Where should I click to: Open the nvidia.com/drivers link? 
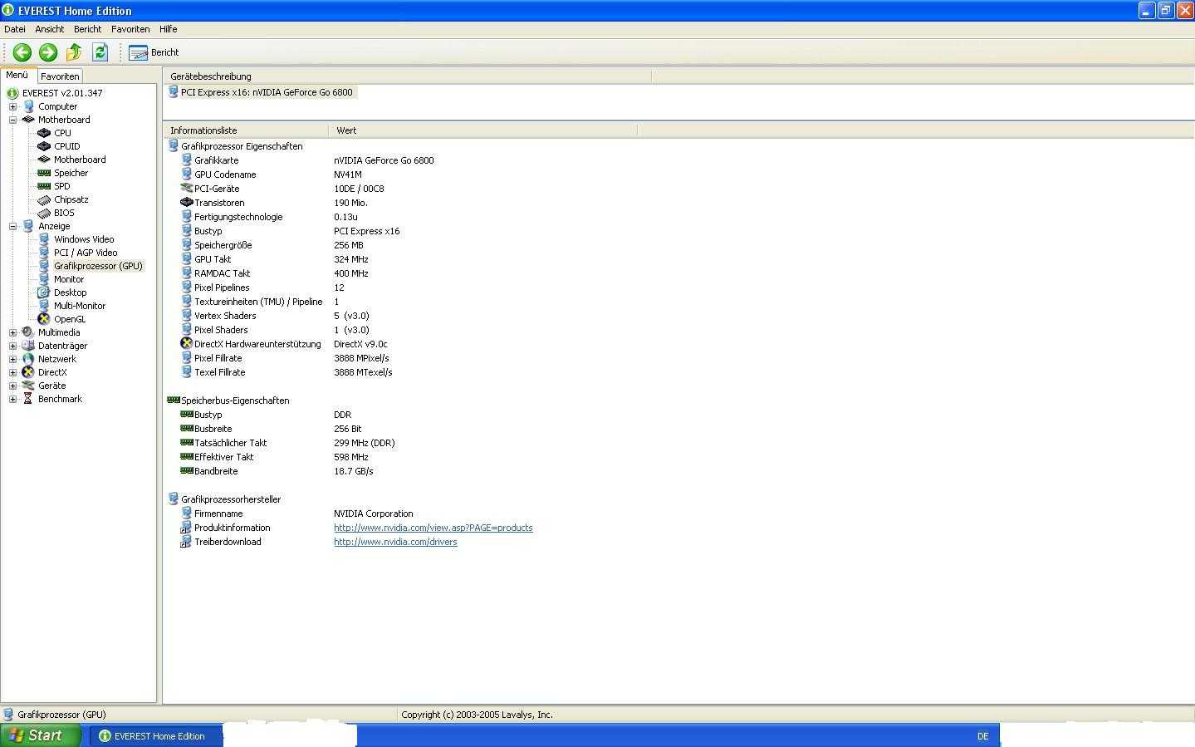pos(395,542)
